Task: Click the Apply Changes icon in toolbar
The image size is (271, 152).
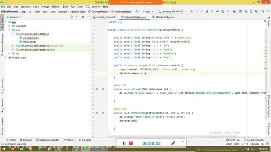Action: point(196,11)
